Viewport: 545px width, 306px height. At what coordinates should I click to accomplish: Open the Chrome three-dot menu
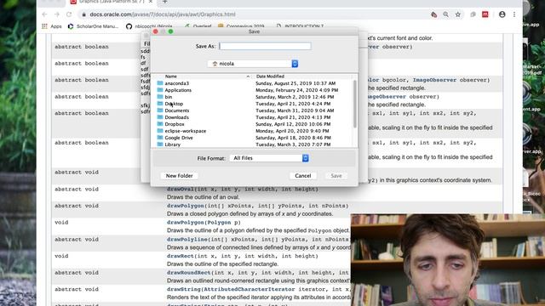[x=514, y=14]
